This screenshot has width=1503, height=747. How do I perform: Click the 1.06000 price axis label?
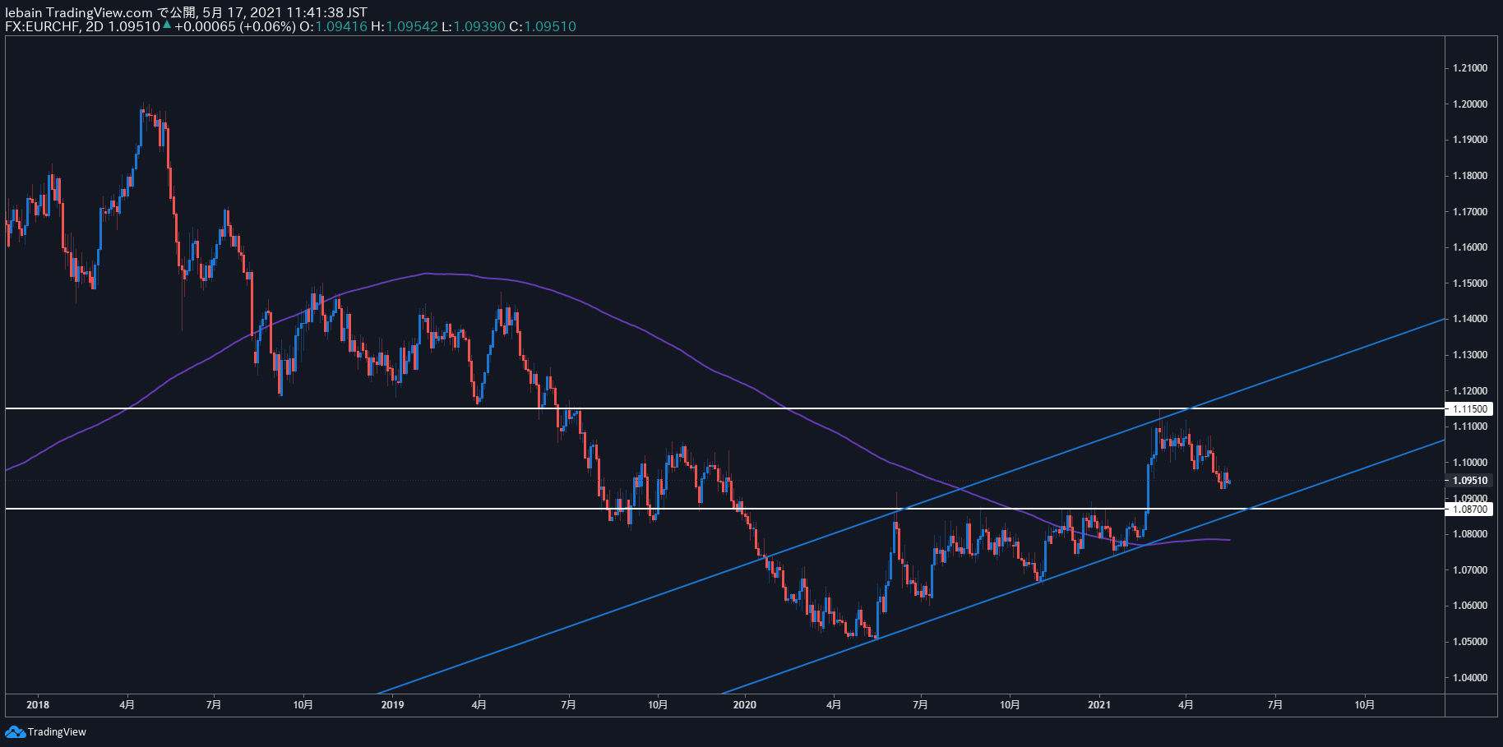(1470, 606)
